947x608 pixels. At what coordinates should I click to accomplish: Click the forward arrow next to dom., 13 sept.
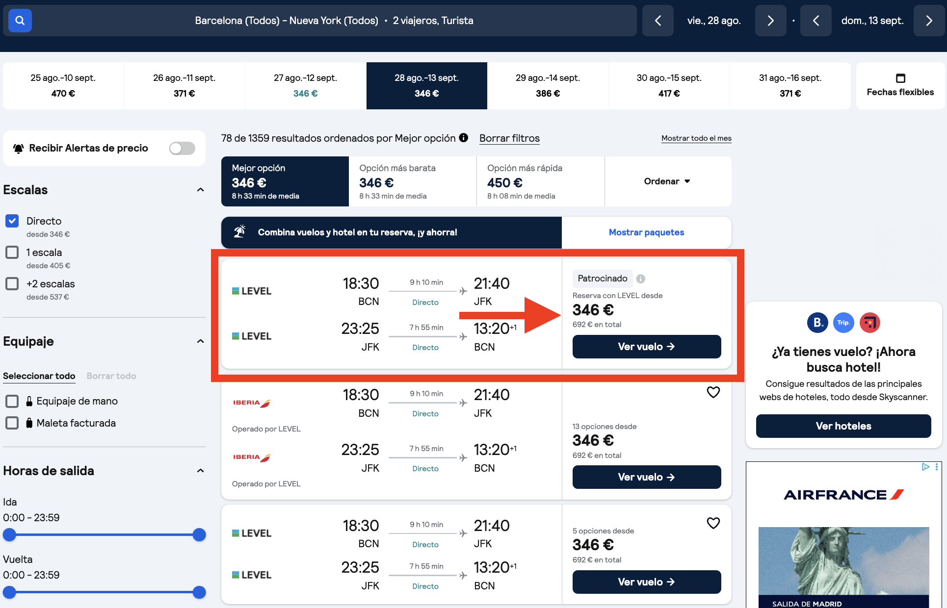click(x=929, y=21)
